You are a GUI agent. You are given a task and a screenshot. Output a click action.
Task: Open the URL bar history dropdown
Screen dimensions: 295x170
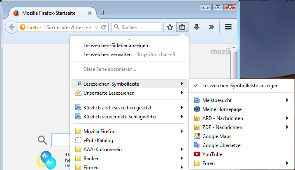tap(97, 27)
